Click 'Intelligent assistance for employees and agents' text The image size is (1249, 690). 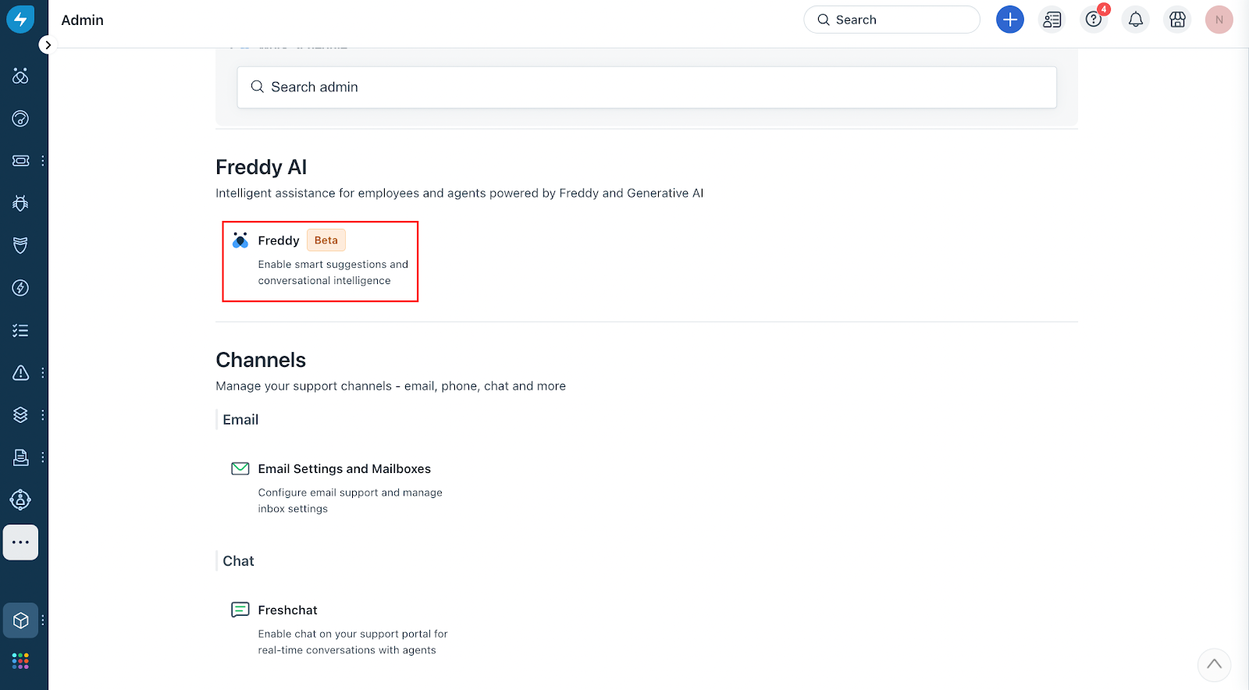click(x=459, y=194)
